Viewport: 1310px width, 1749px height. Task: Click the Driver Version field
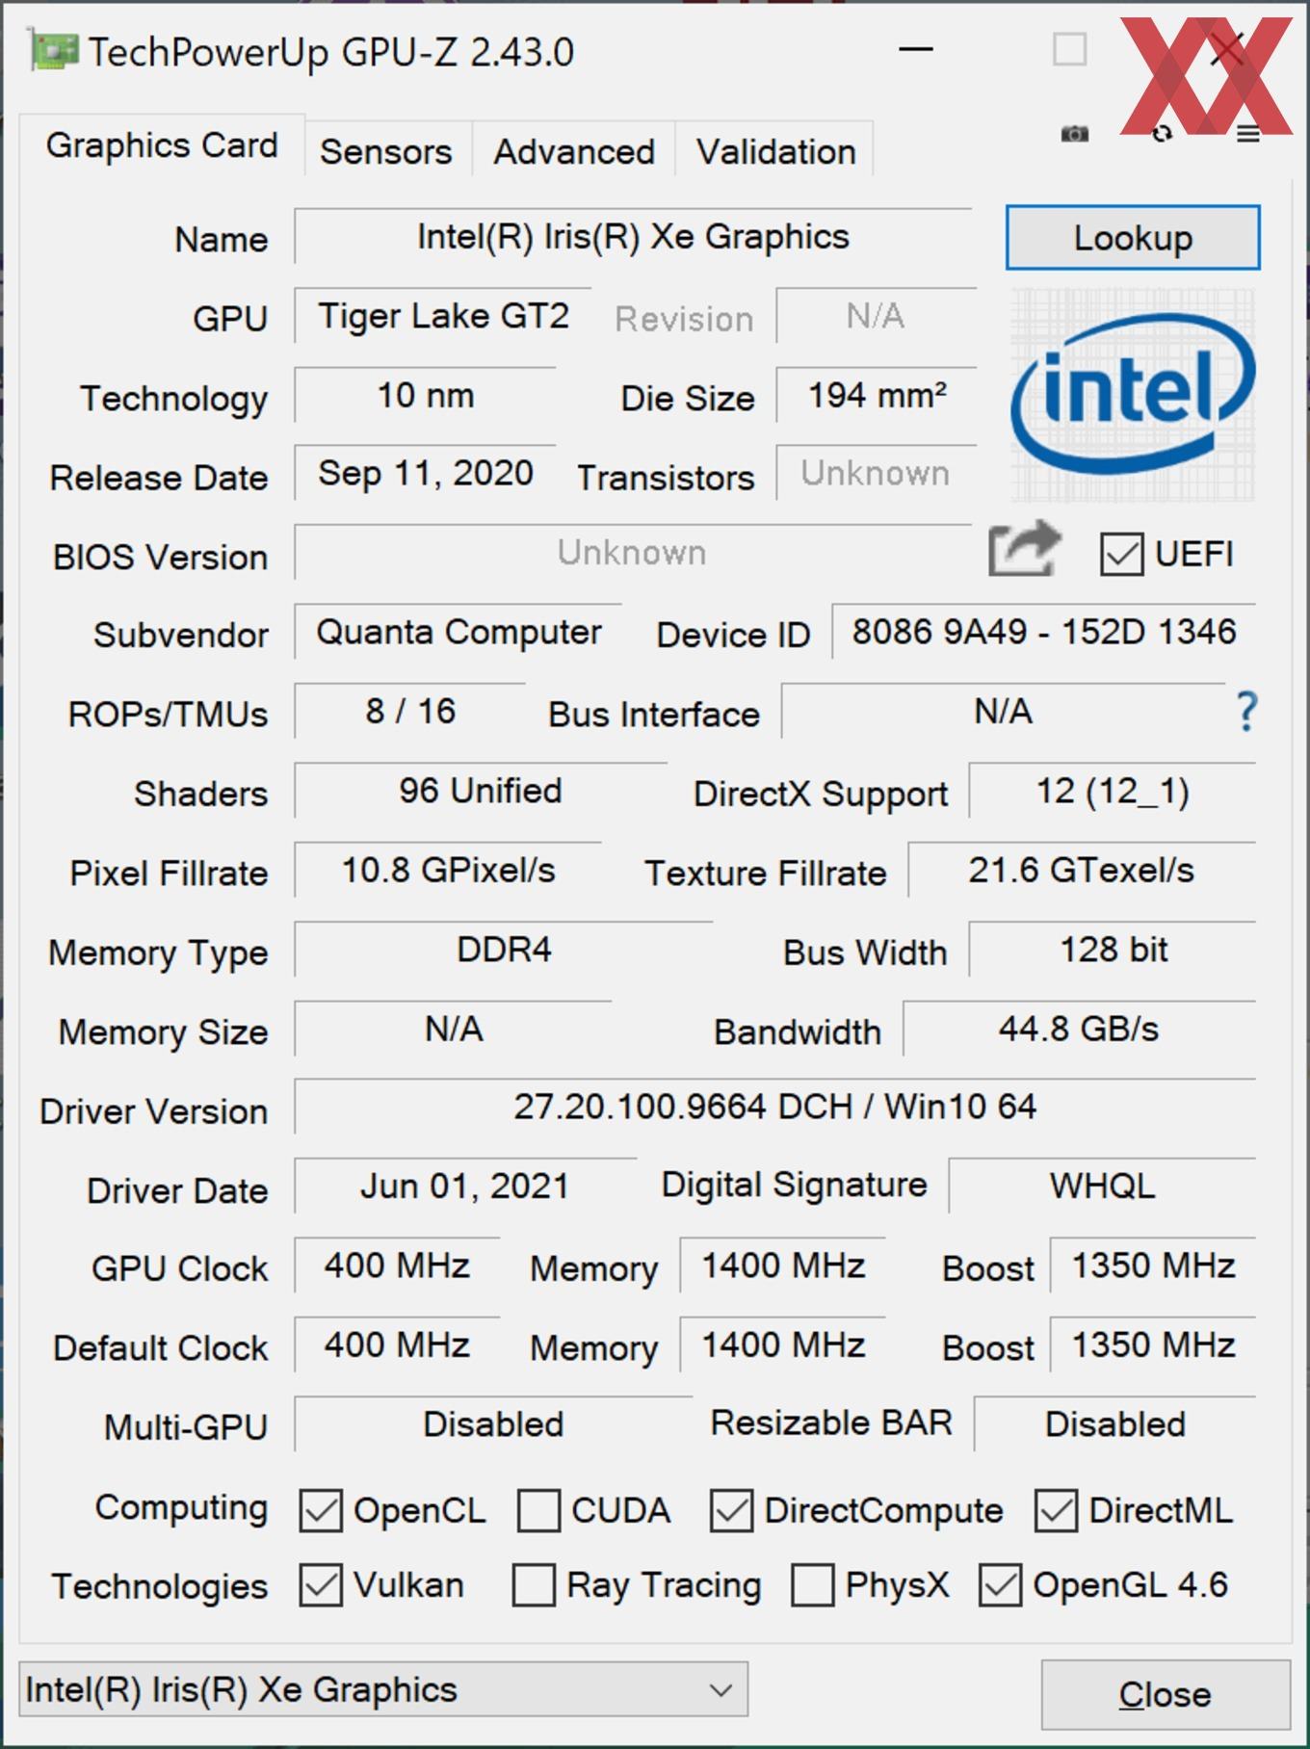coord(775,1107)
